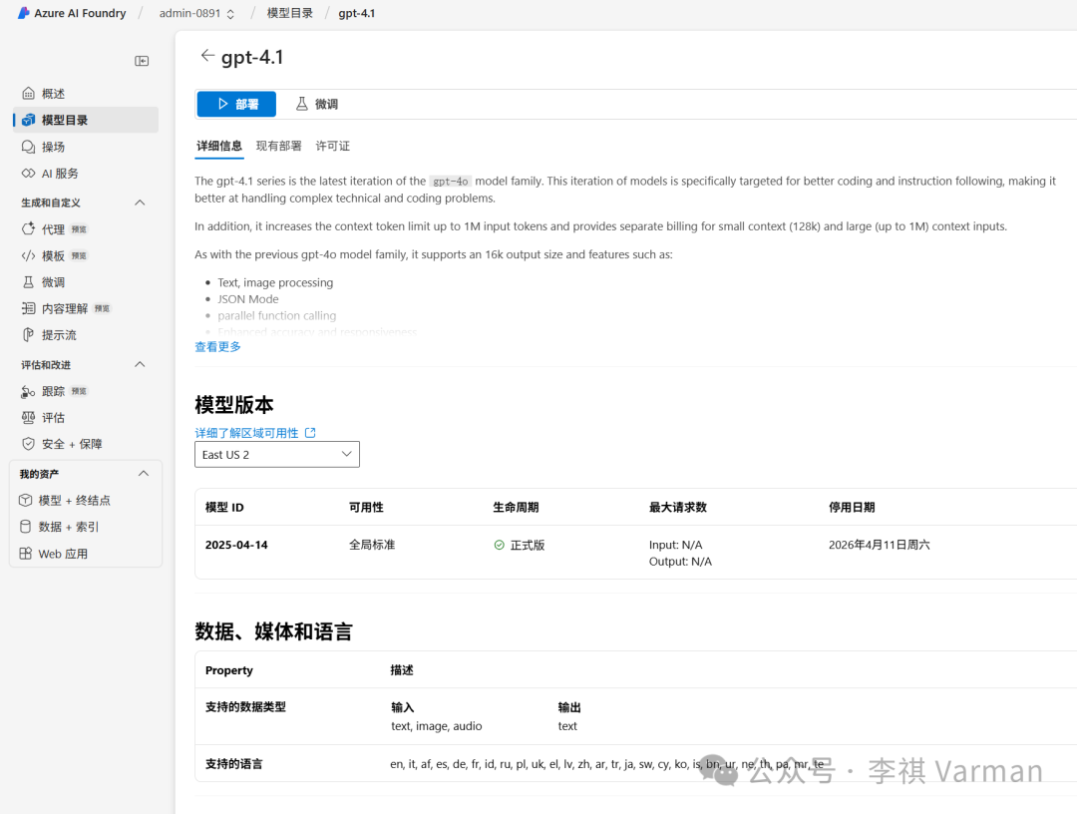1077x814 pixels.
Task: Click the 微调 button next to 部署
Action: click(x=317, y=104)
